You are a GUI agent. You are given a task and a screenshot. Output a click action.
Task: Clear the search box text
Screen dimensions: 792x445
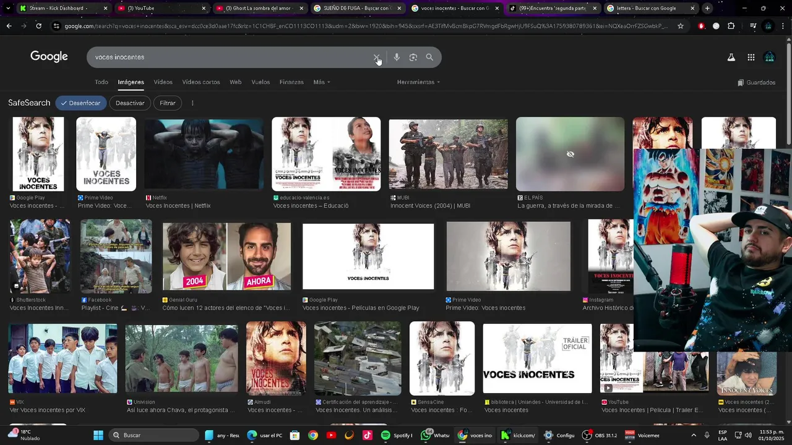[x=376, y=57]
